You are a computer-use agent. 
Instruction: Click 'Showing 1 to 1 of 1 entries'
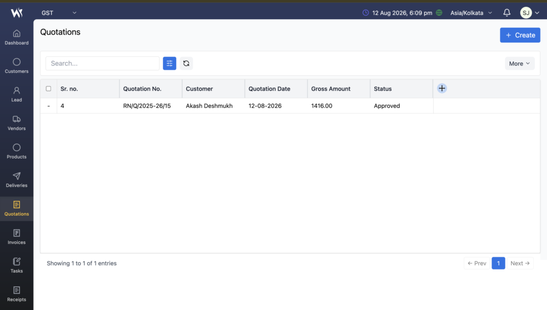(82, 263)
